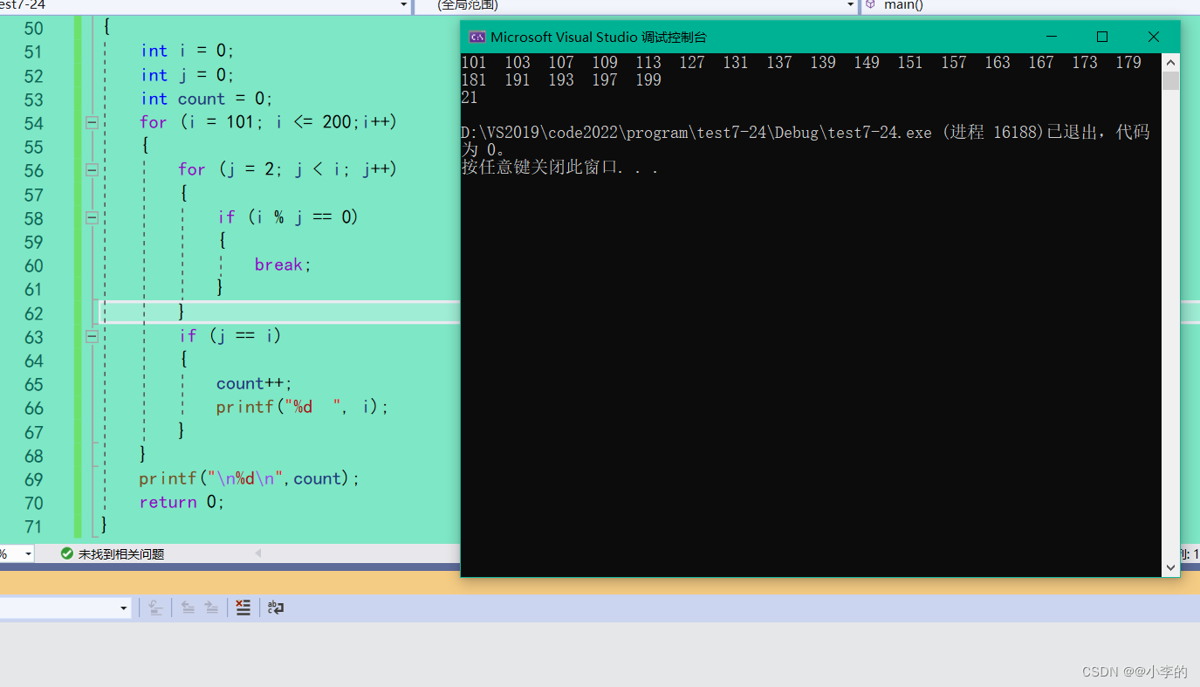Close the Microsoft Visual Studio debug console

(1154, 37)
